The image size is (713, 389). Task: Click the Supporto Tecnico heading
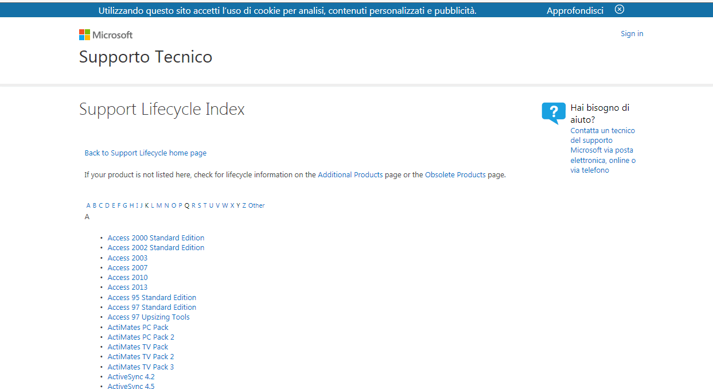pyautogui.click(x=146, y=57)
